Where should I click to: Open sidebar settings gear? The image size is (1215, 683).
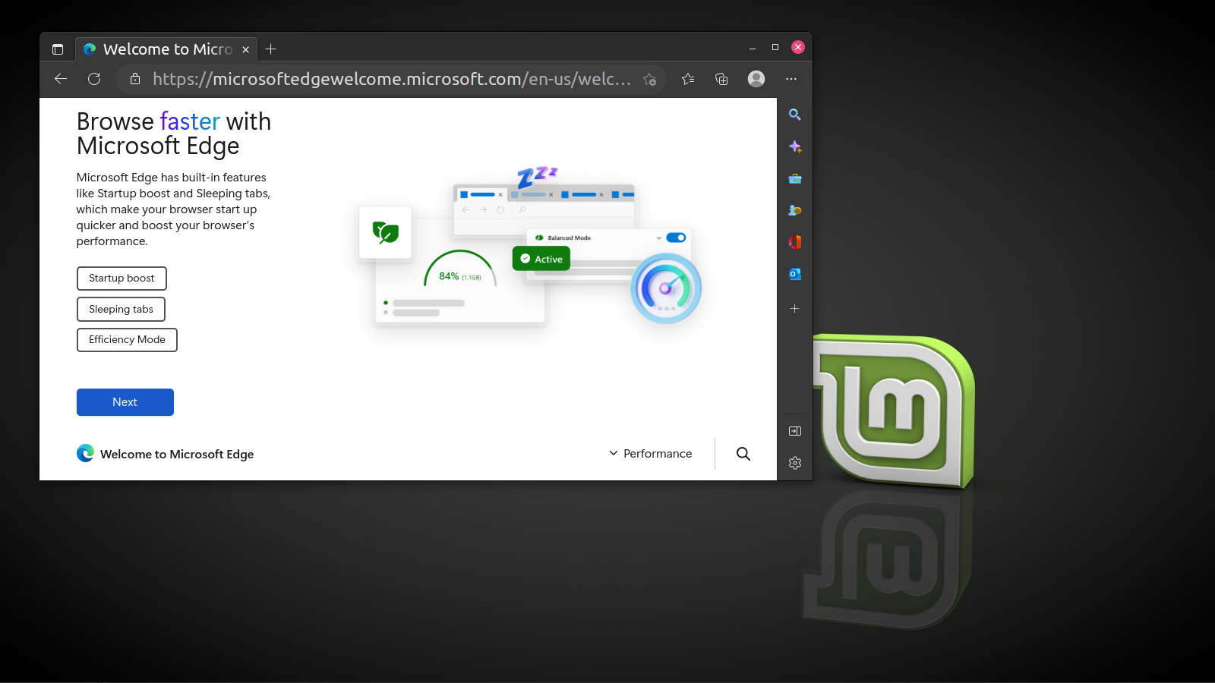click(x=795, y=463)
